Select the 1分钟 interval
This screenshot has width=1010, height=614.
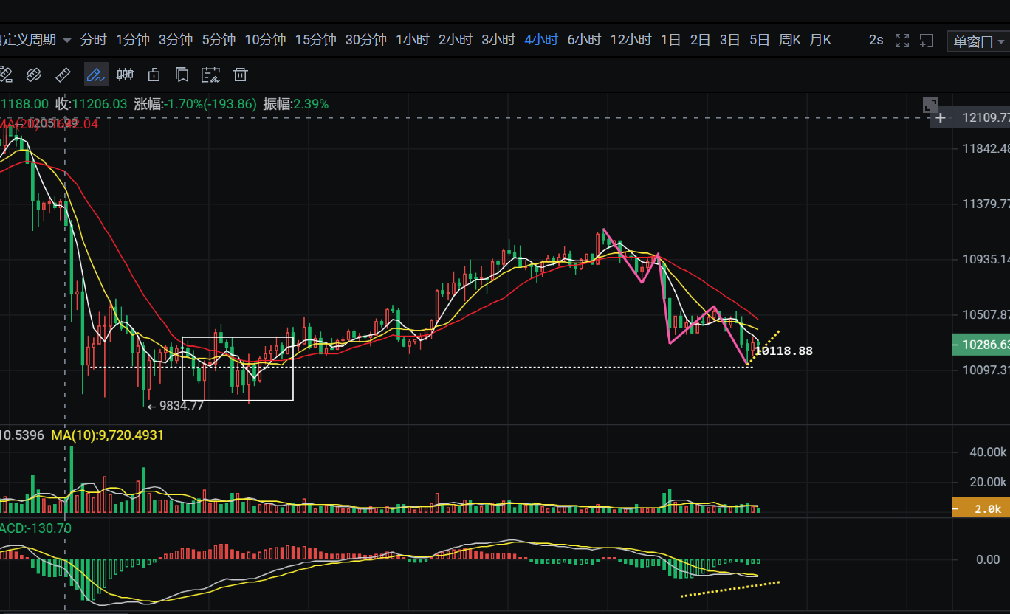point(133,40)
